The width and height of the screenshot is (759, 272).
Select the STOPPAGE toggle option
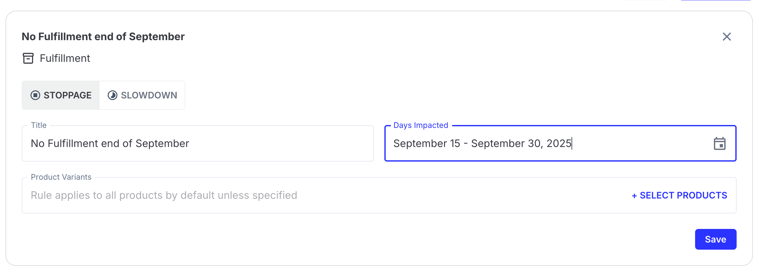pos(61,95)
